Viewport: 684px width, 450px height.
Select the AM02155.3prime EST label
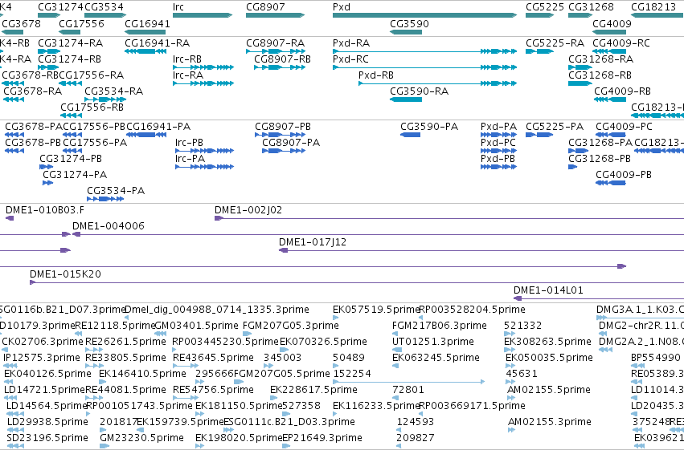click(x=550, y=422)
